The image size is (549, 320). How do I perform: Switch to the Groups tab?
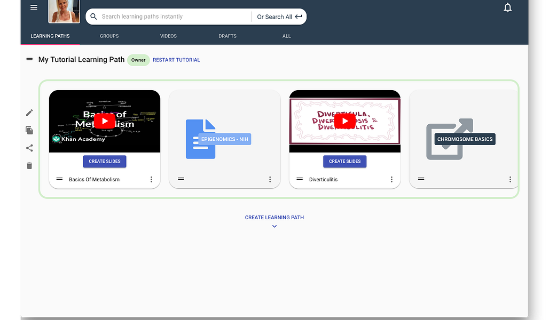109,36
